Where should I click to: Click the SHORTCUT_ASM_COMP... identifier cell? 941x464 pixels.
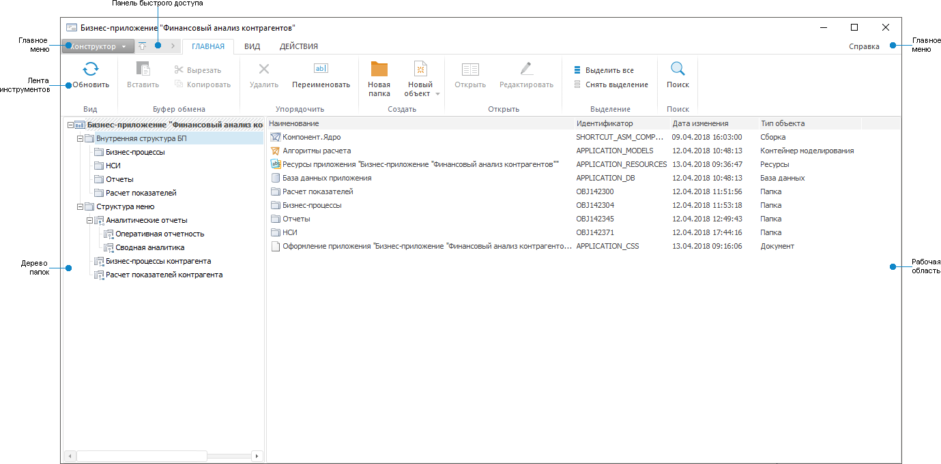(x=620, y=137)
